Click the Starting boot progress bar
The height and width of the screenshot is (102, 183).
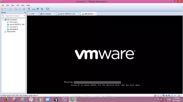pyautogui.click(x=97, y=82)
